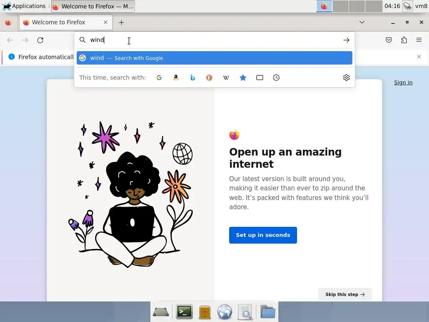Follow the Sign in link
This screenshot has width=429, height=322.
(403, 83)
